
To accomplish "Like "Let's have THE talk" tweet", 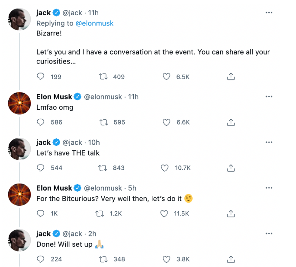I will [165, 168].
